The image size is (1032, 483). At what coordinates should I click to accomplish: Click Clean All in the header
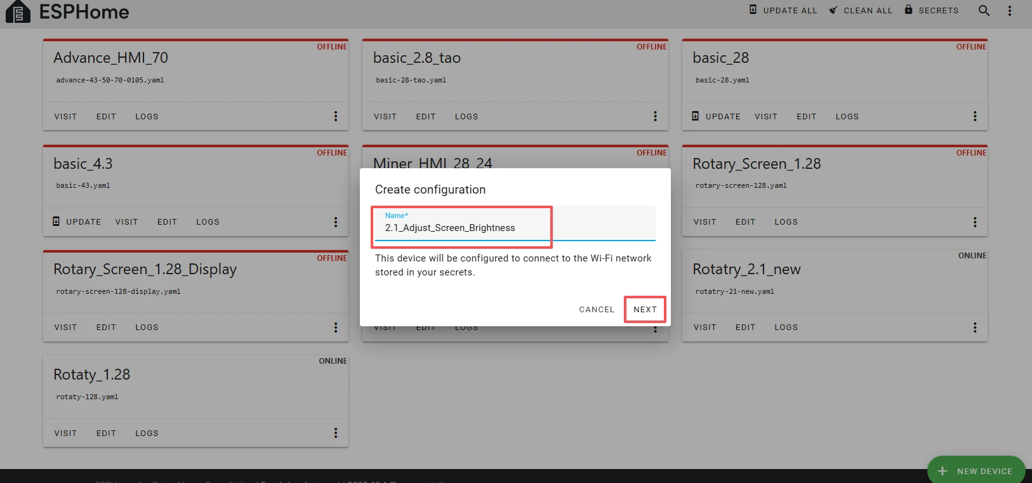coord(861,10)
